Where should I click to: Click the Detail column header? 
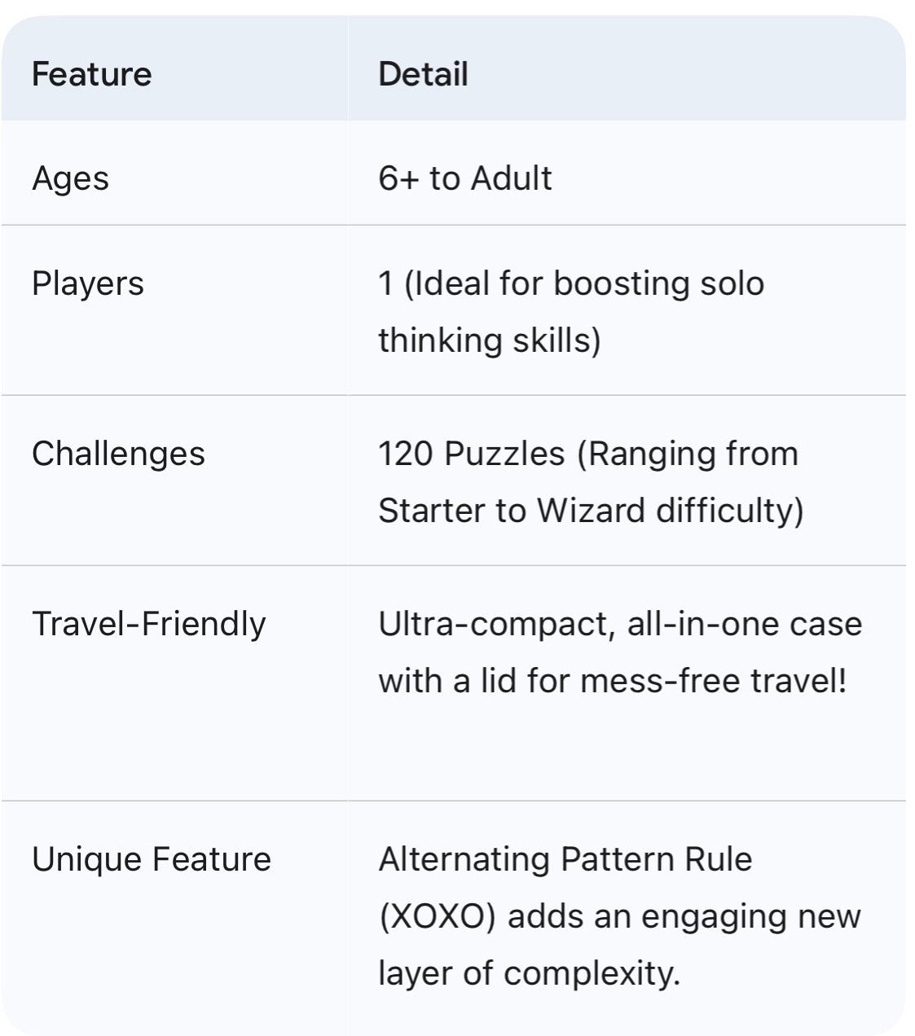423,74
